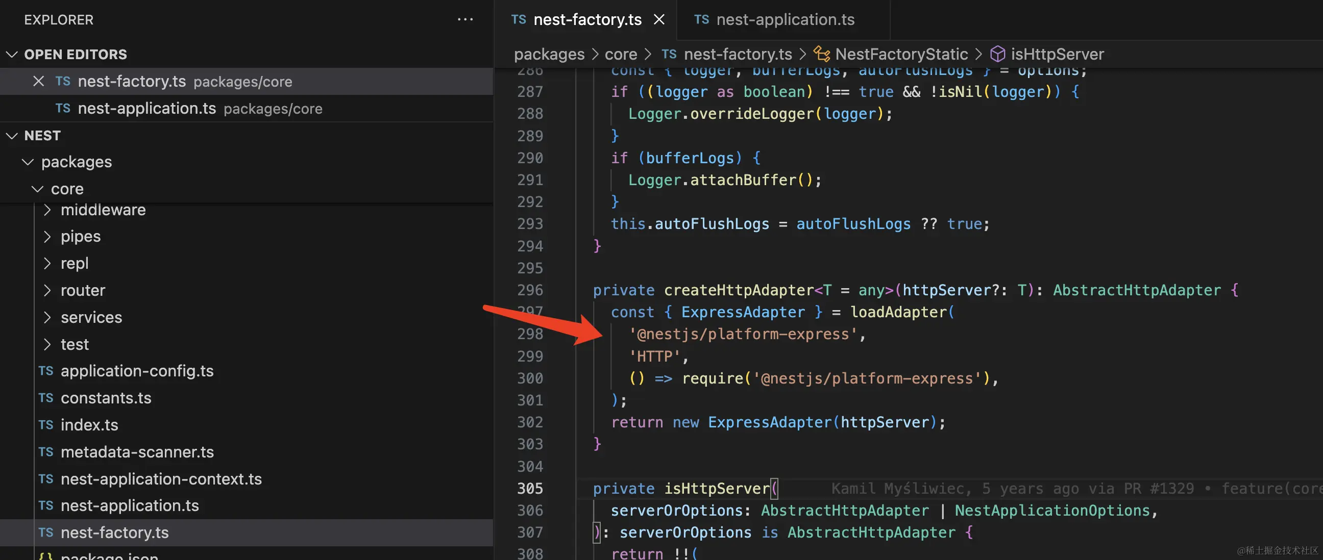This screenshot has height=560, width=1323.
Task: Expand the middleware folder
Action: coord(47,210)
